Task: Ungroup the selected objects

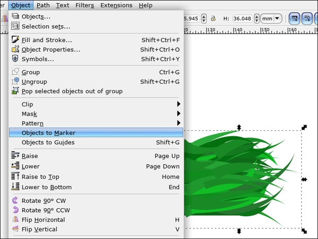Action: tap(34, 82)
